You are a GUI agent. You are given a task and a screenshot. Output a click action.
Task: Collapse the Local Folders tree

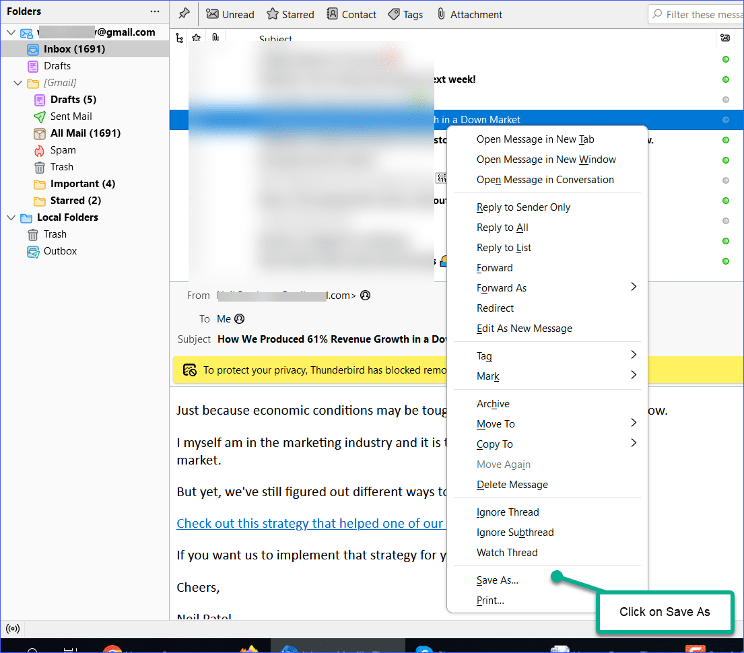point(11,217)
